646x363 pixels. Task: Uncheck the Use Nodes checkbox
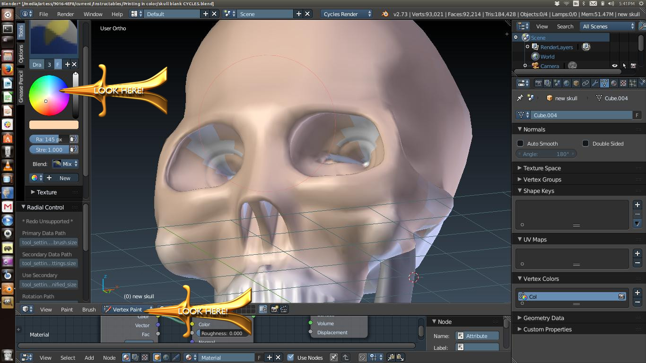(x=290, y=357)
